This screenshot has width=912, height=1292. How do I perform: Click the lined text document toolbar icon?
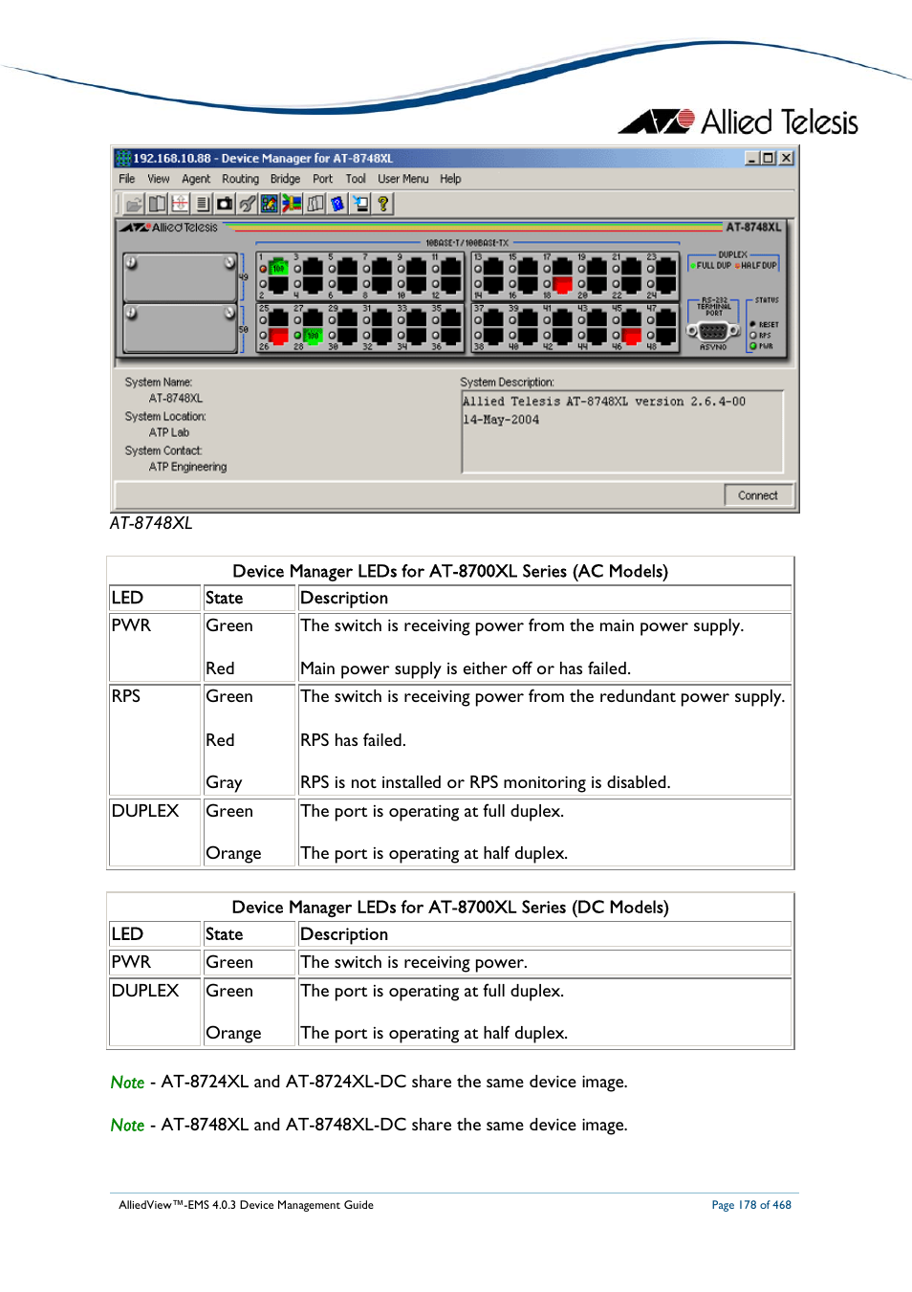point(202,204)
